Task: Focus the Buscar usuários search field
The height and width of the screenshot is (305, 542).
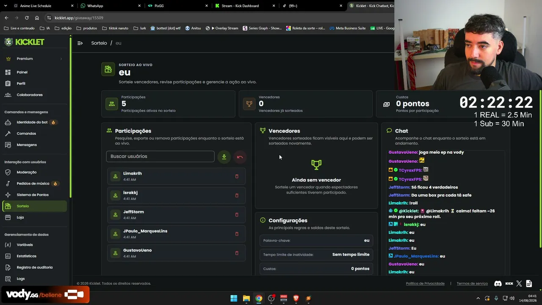Action: [160, 156]
